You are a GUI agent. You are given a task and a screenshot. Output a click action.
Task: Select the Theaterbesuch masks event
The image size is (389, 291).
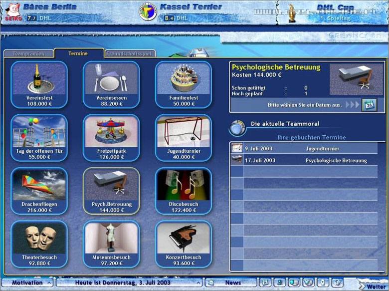39,244
